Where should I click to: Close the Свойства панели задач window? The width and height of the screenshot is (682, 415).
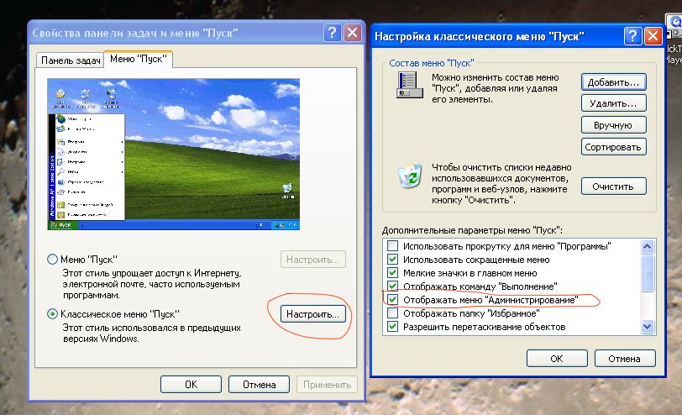tap(352, 33)
